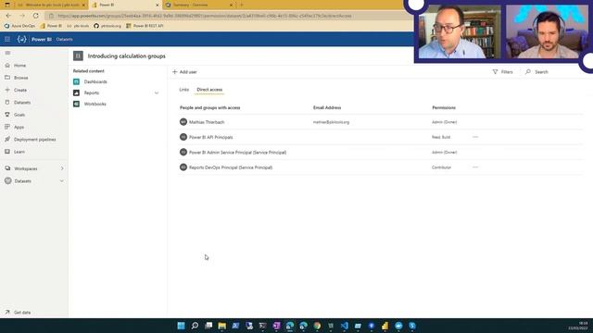Open Chrome from the taskbar
The image size is (593, 333).
317,326
